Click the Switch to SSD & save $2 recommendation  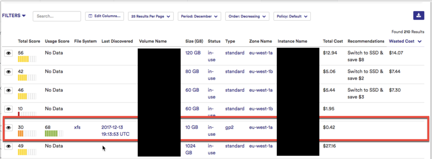[366, 75]
